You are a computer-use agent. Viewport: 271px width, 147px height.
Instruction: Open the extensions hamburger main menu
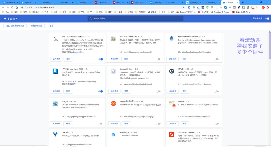(x=5, y=19)
